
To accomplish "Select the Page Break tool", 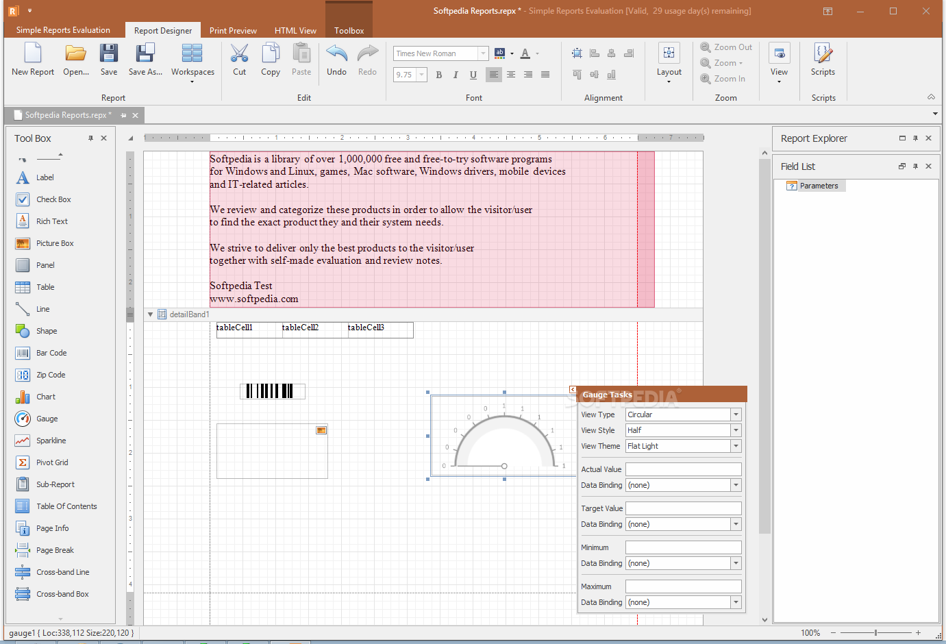I will 45,550.
